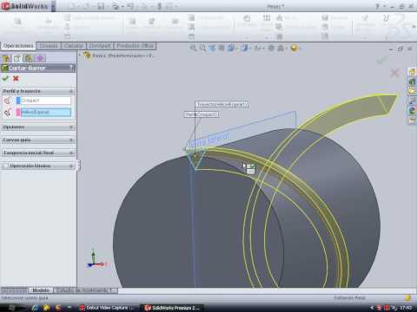Switch to Debut Video Capture in taskbar
This screenshot has width=417, height=312.
(108, 308)
